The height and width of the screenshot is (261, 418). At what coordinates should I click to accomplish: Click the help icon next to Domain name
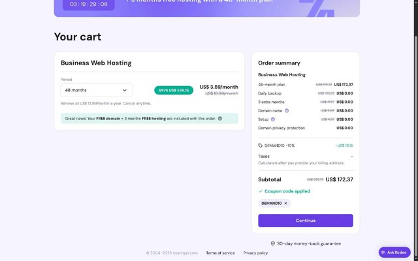tap(287, 110)
